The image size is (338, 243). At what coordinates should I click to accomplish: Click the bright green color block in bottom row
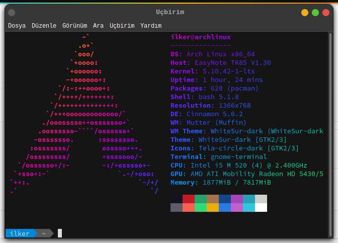[201, 207]
